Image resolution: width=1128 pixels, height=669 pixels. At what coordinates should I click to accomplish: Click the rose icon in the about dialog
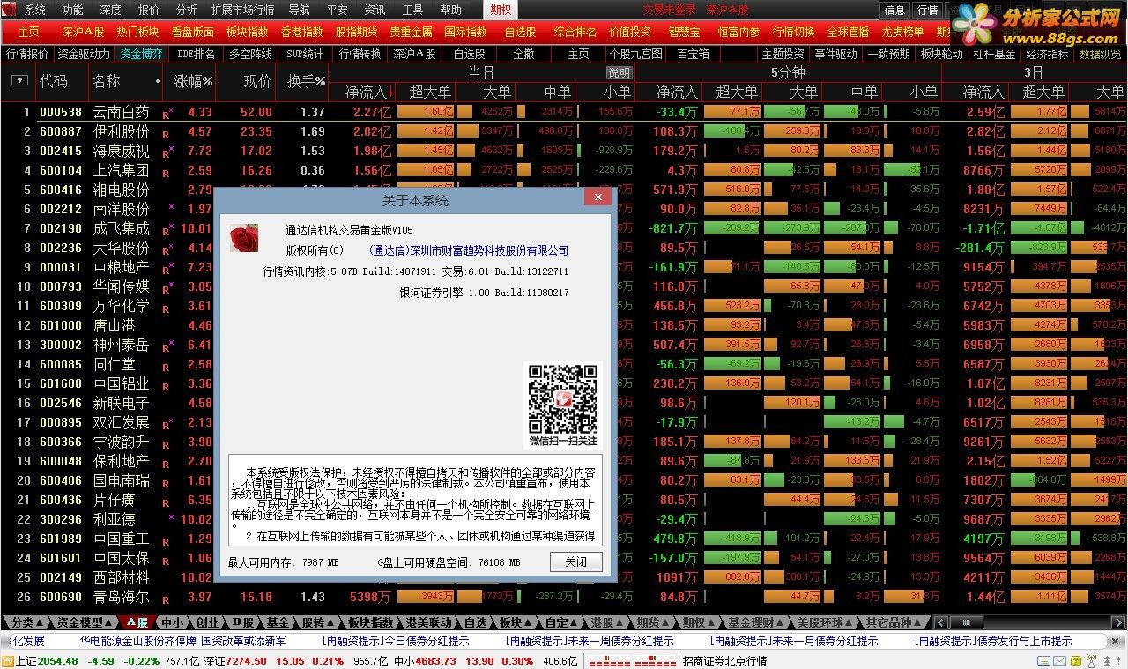243,238
